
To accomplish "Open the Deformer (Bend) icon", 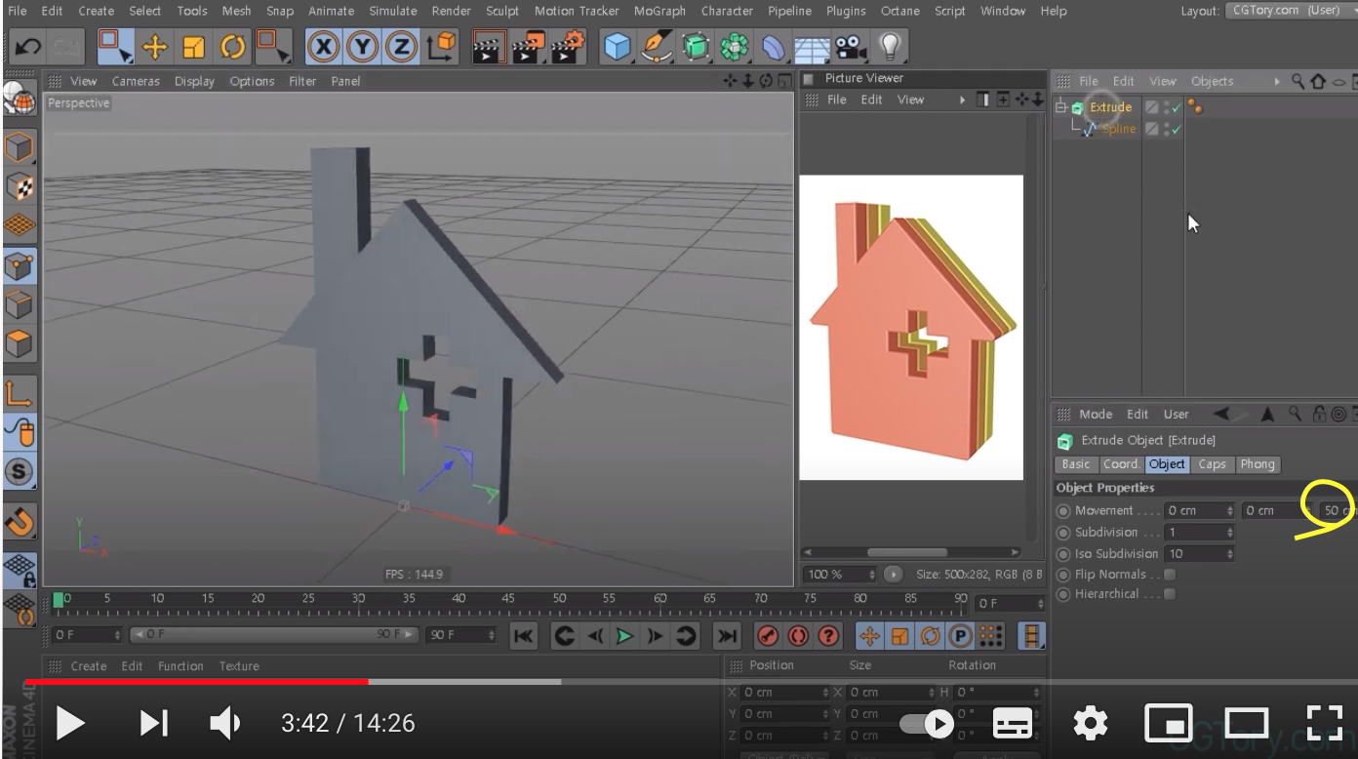I will pos(772,46).
